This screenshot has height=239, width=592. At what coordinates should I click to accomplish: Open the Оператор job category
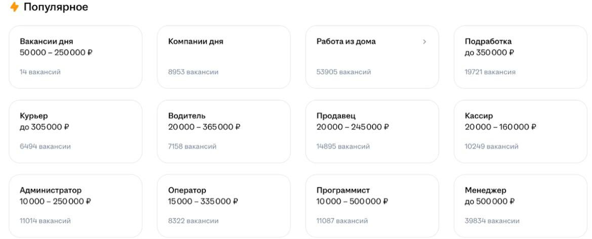tap(224, 206)
